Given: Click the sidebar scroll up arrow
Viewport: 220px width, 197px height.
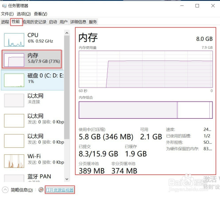Looking at the screenshot, I should (x=67, y=33).
